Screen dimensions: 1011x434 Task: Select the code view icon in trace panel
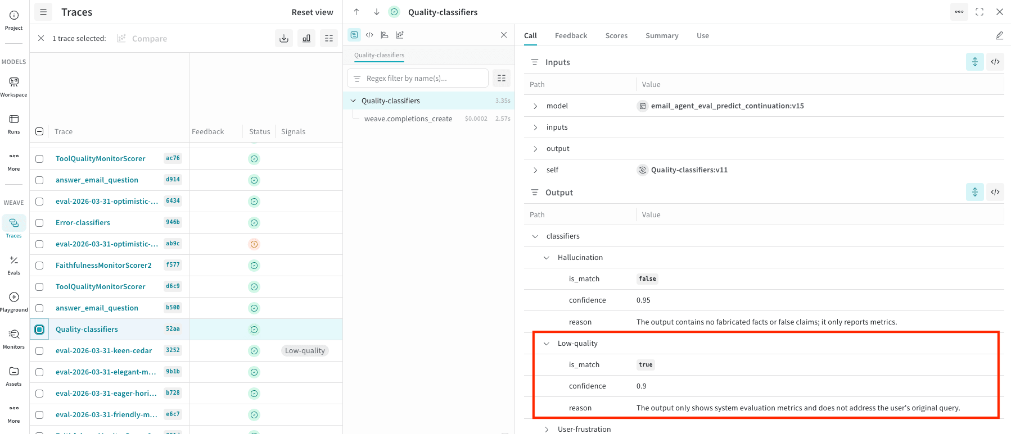(x=369, y=35)
